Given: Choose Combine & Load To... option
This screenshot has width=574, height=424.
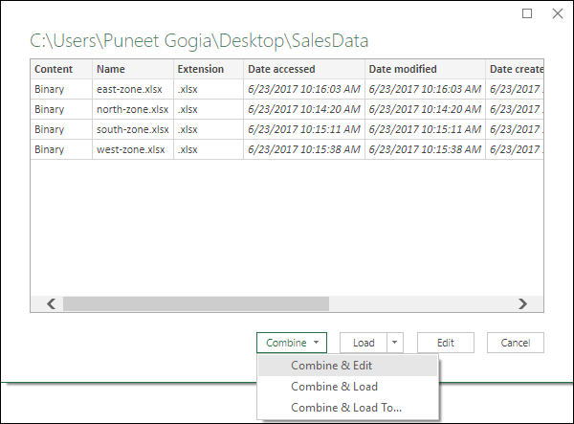Looking at the screenshot, I should 347,408.
